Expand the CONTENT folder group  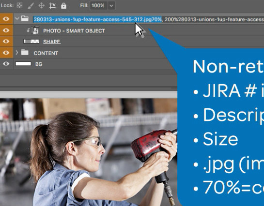16,53
